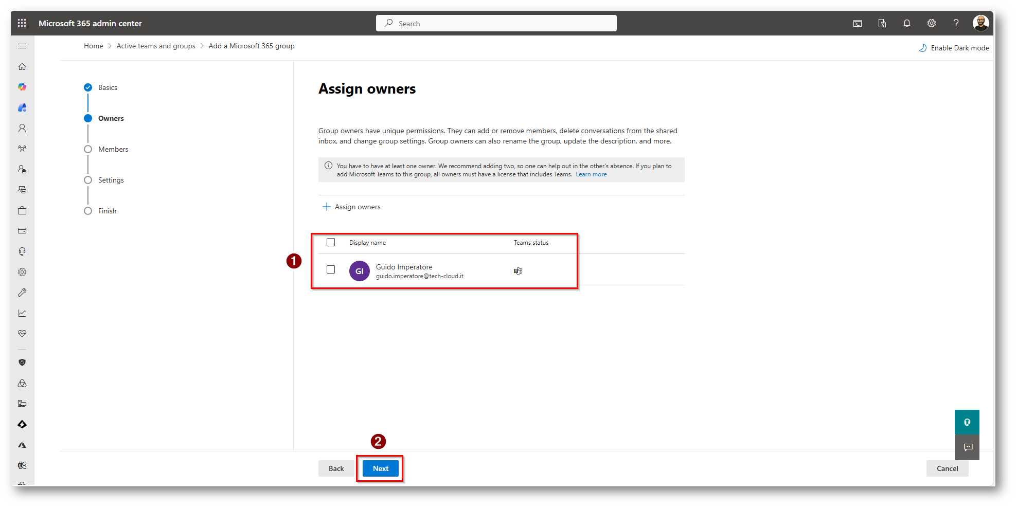Open the account profile picture menu
1017x508 pixels.
(980, 23)
